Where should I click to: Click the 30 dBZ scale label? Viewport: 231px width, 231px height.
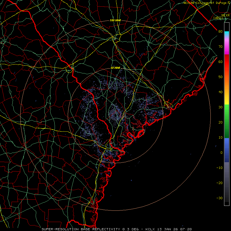pos(220,107)
